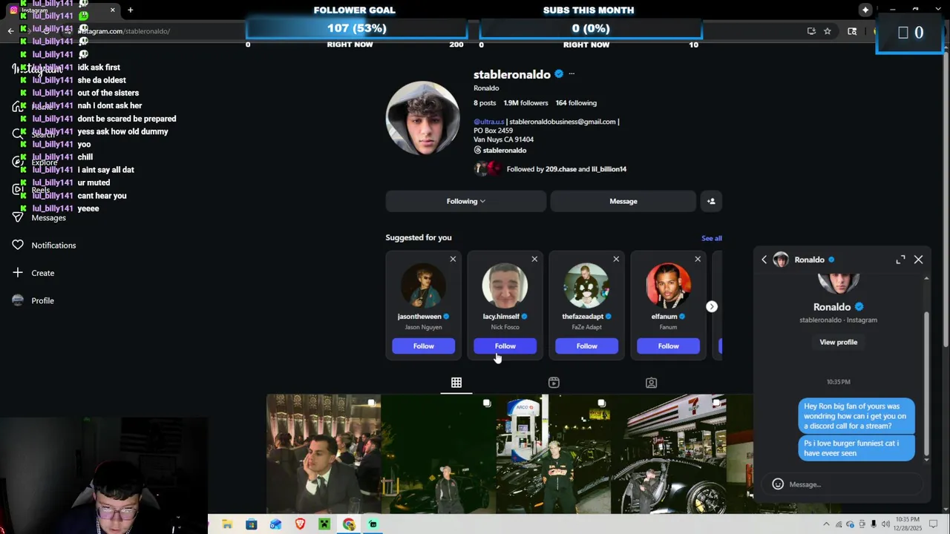Open Mail app from taskbar

tap(275, 524)
